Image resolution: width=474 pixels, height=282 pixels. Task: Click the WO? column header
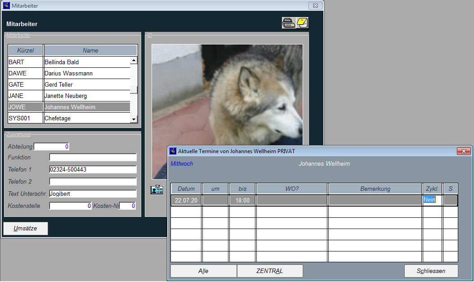point(292,189)
